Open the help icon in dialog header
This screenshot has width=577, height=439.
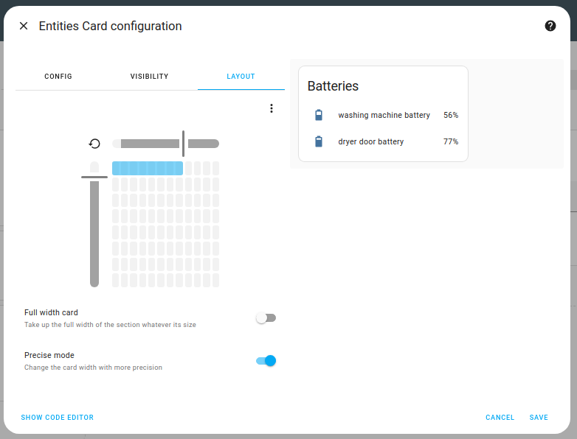point(550,26)
